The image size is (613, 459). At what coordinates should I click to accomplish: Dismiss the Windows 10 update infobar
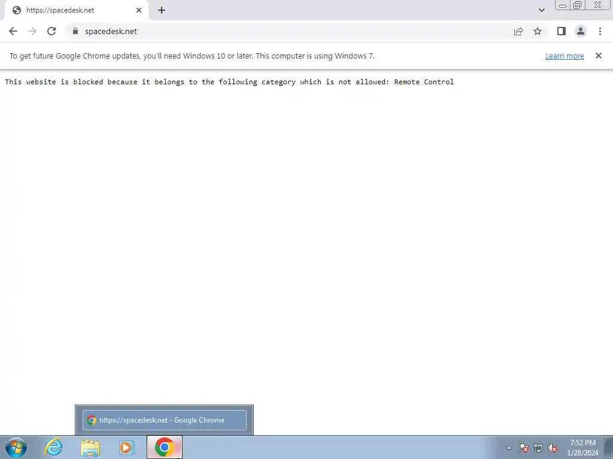point(599,56)
